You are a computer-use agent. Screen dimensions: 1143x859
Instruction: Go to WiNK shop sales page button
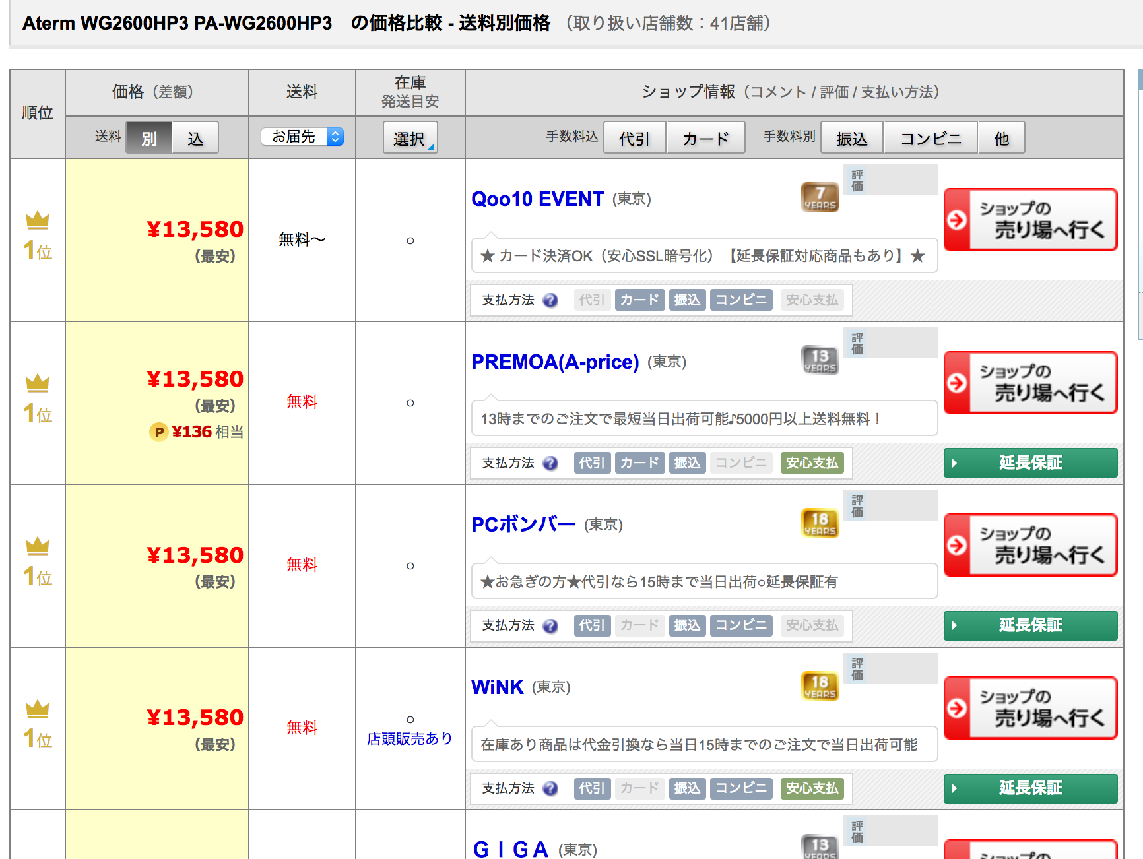[x=1030, y=708]
